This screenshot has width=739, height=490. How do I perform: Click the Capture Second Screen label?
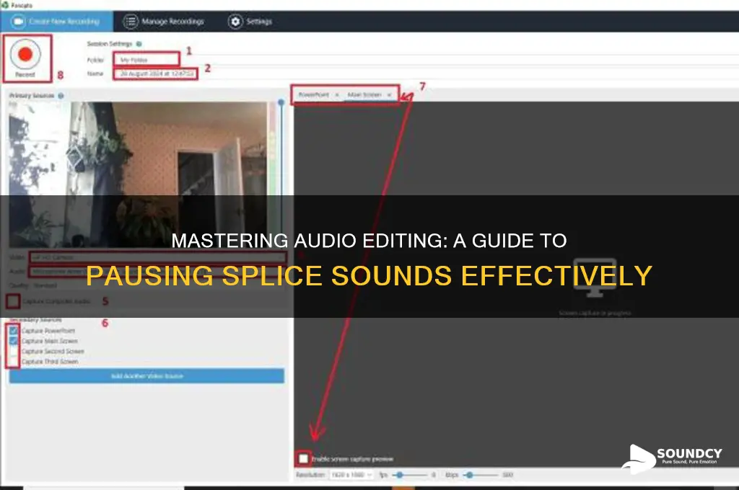53,352
